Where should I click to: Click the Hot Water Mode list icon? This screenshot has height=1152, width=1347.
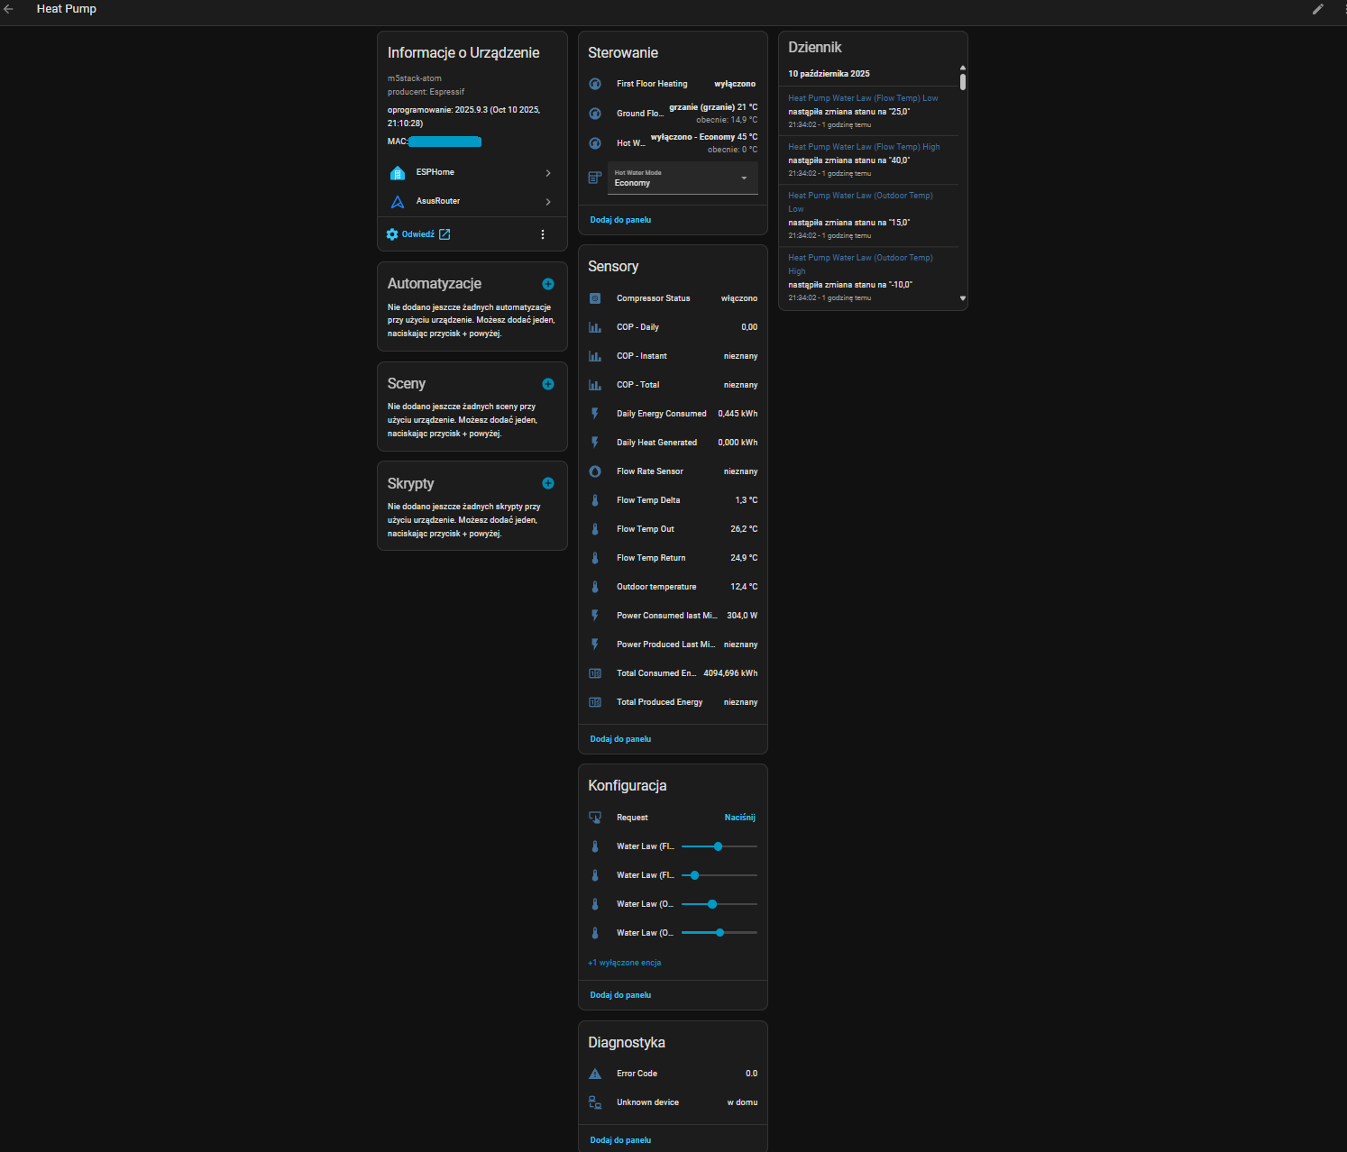[x=595, y=178]
